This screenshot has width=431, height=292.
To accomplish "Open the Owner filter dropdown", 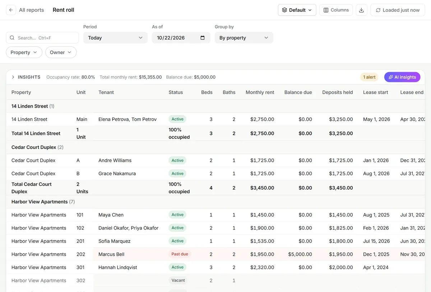I will pyautogui.click(x=61, y=52).
